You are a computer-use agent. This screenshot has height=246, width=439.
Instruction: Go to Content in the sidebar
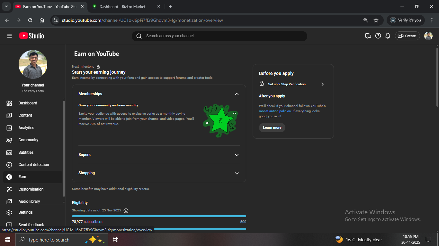point(25,115)
